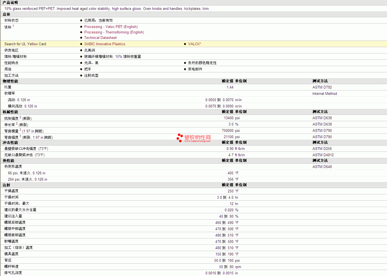The width and height of the screenshot is (387, 276).
Task: Open footnote 3 beside 弯曲模量
Action: pos(20,130)
